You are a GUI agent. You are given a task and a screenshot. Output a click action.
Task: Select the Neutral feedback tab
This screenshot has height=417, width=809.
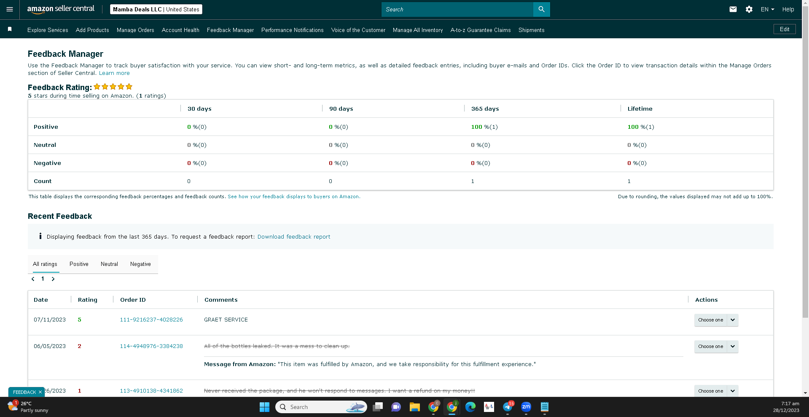[109, 264]
